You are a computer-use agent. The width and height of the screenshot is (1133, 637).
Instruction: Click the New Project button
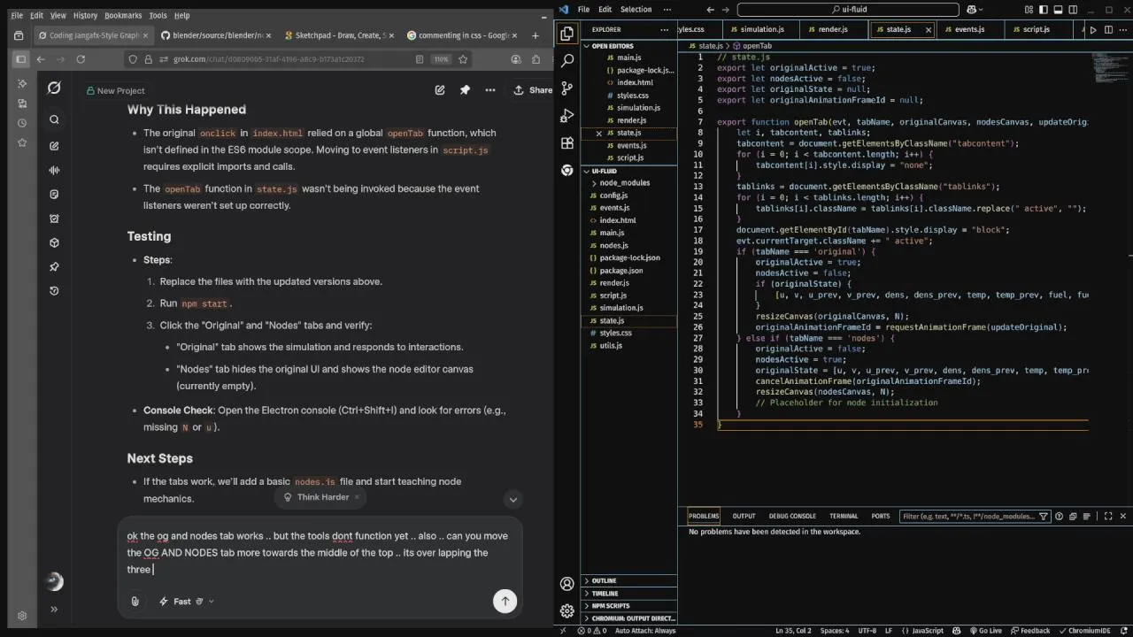pos(115,90)
